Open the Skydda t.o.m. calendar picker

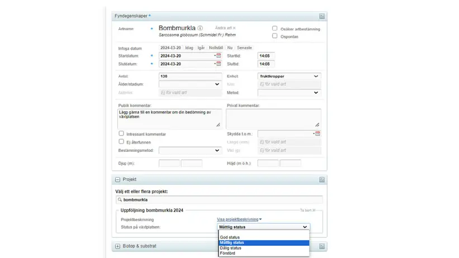pos(318,134)
